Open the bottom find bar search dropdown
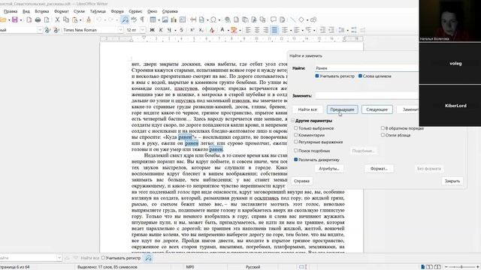This screenshot has height=270, width=481. [x=59, y=258]
